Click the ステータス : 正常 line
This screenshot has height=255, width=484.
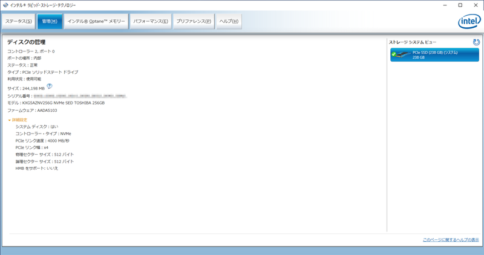point(22,65)
